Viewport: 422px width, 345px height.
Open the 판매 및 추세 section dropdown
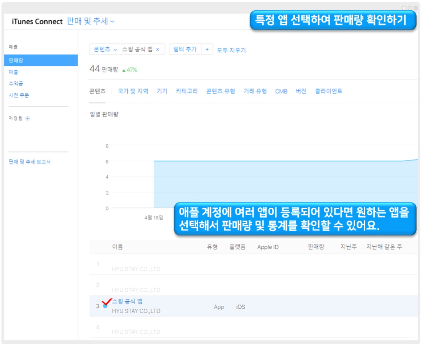click(91, 21)
